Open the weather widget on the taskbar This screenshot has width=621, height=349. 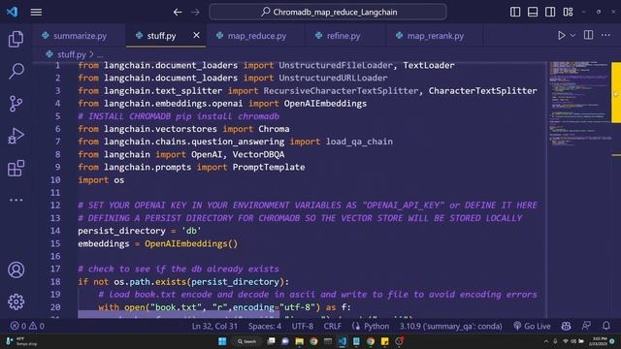click(20, 341)
